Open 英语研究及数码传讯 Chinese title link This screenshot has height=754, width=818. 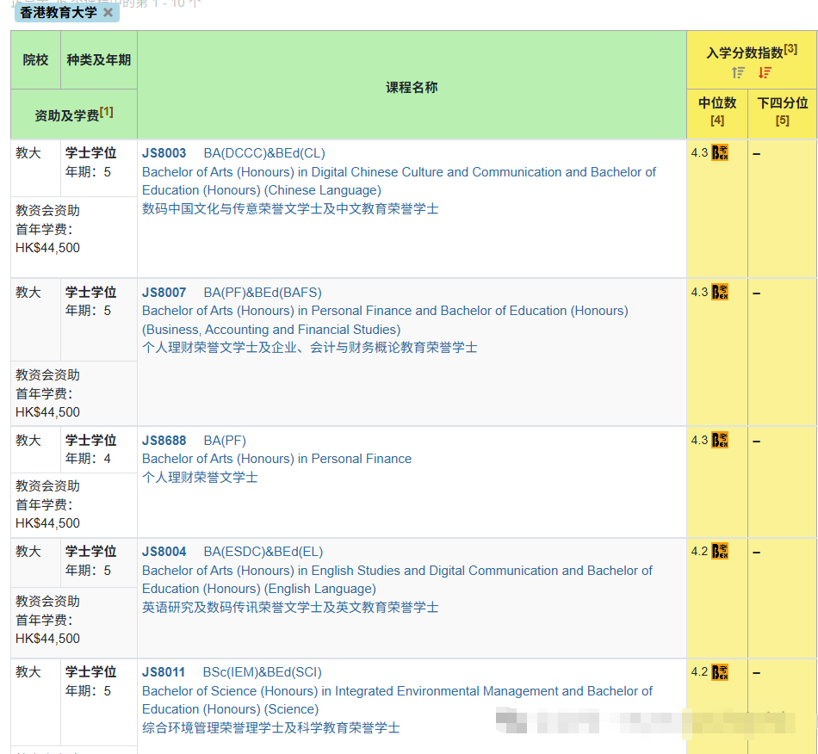tap(290, 607)
